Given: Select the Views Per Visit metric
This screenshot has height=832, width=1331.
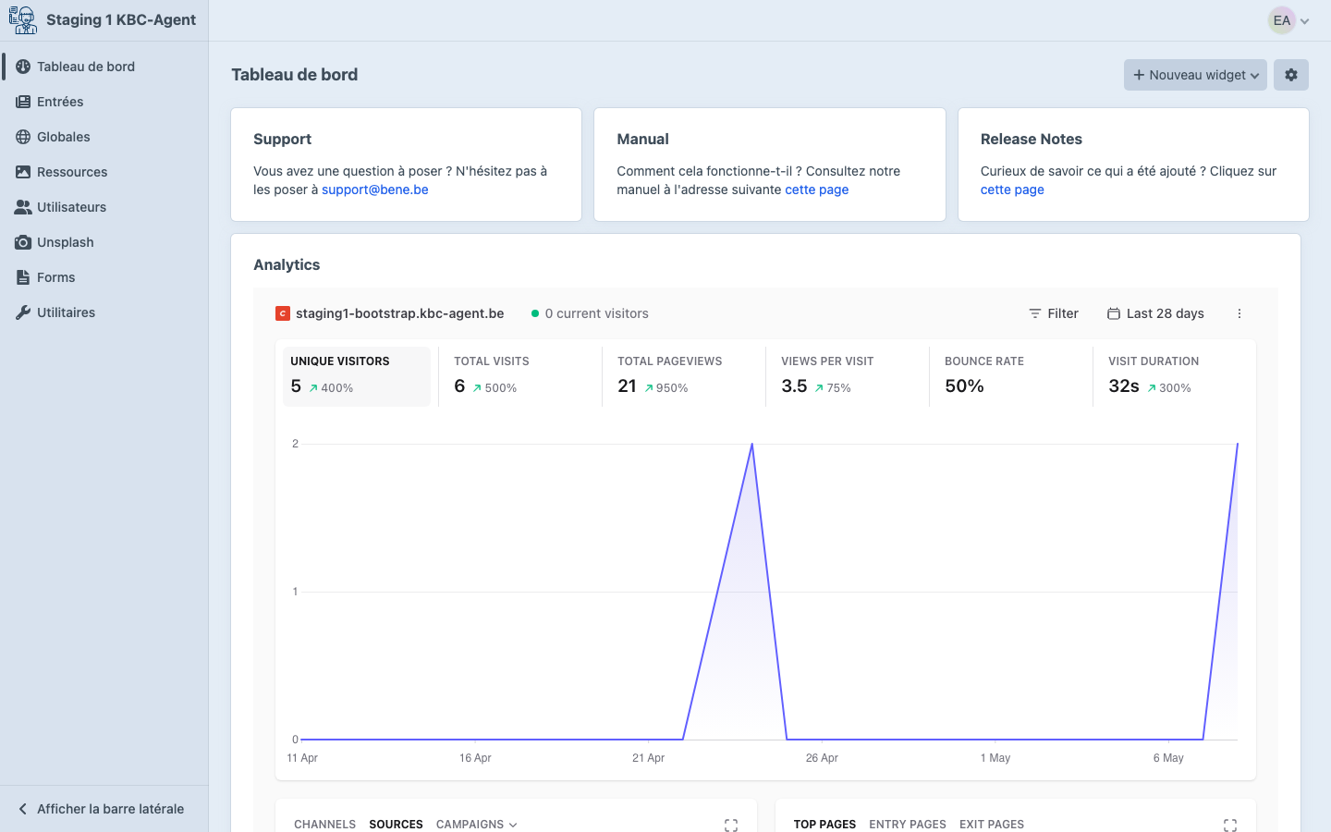Looking at the screenshot, I should (x=848, y=376).
